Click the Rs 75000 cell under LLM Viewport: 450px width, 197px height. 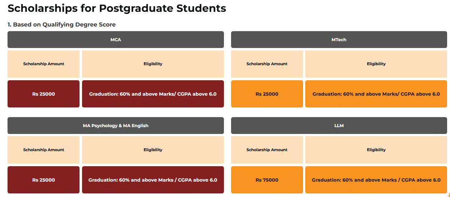coord(267,180)
